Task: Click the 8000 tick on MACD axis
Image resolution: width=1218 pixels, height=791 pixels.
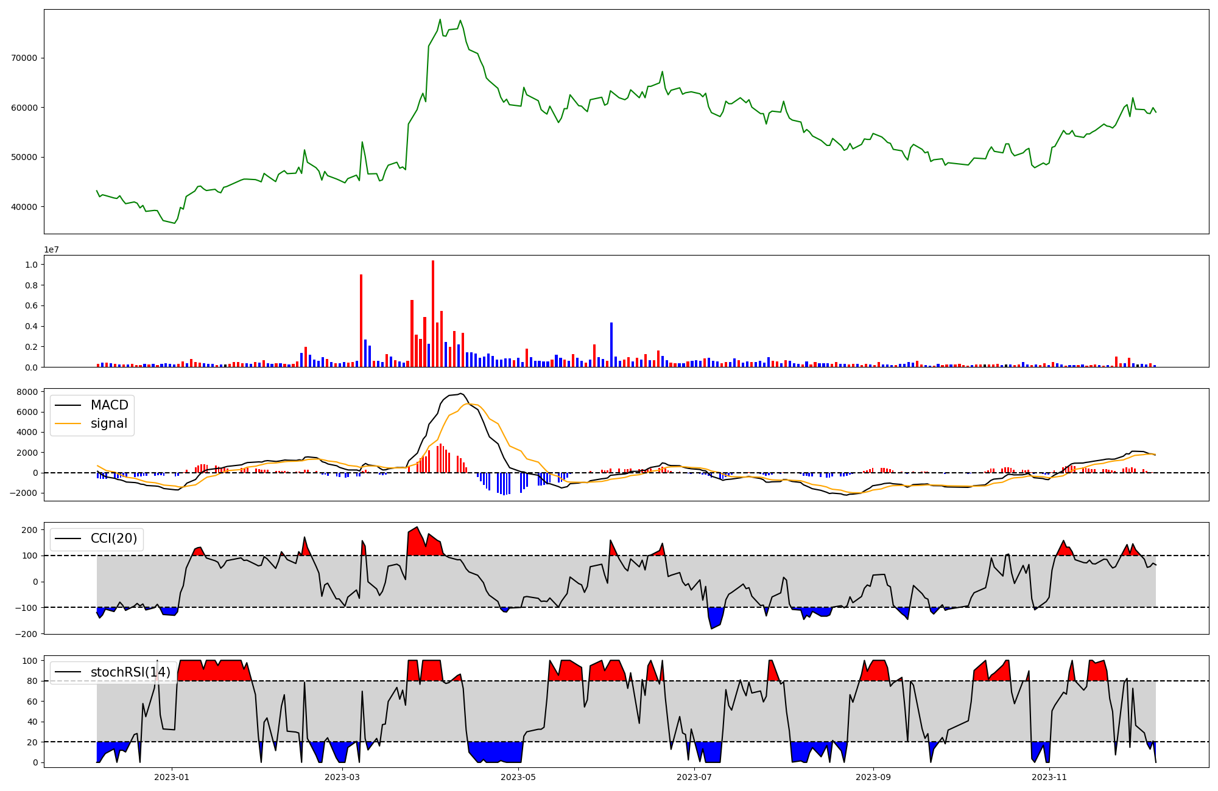Action: click(x=28, y=392)
